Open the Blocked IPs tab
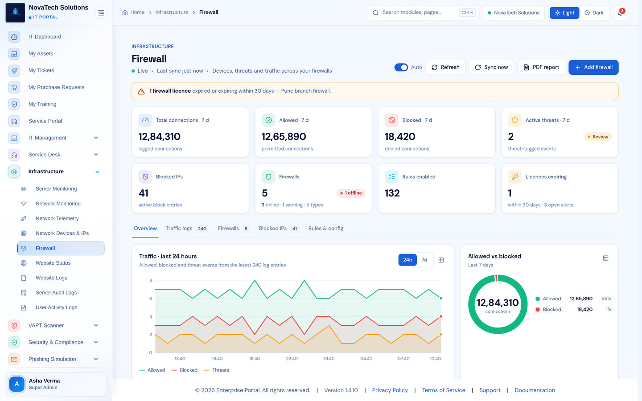642x401 pixels. point(279,229)
